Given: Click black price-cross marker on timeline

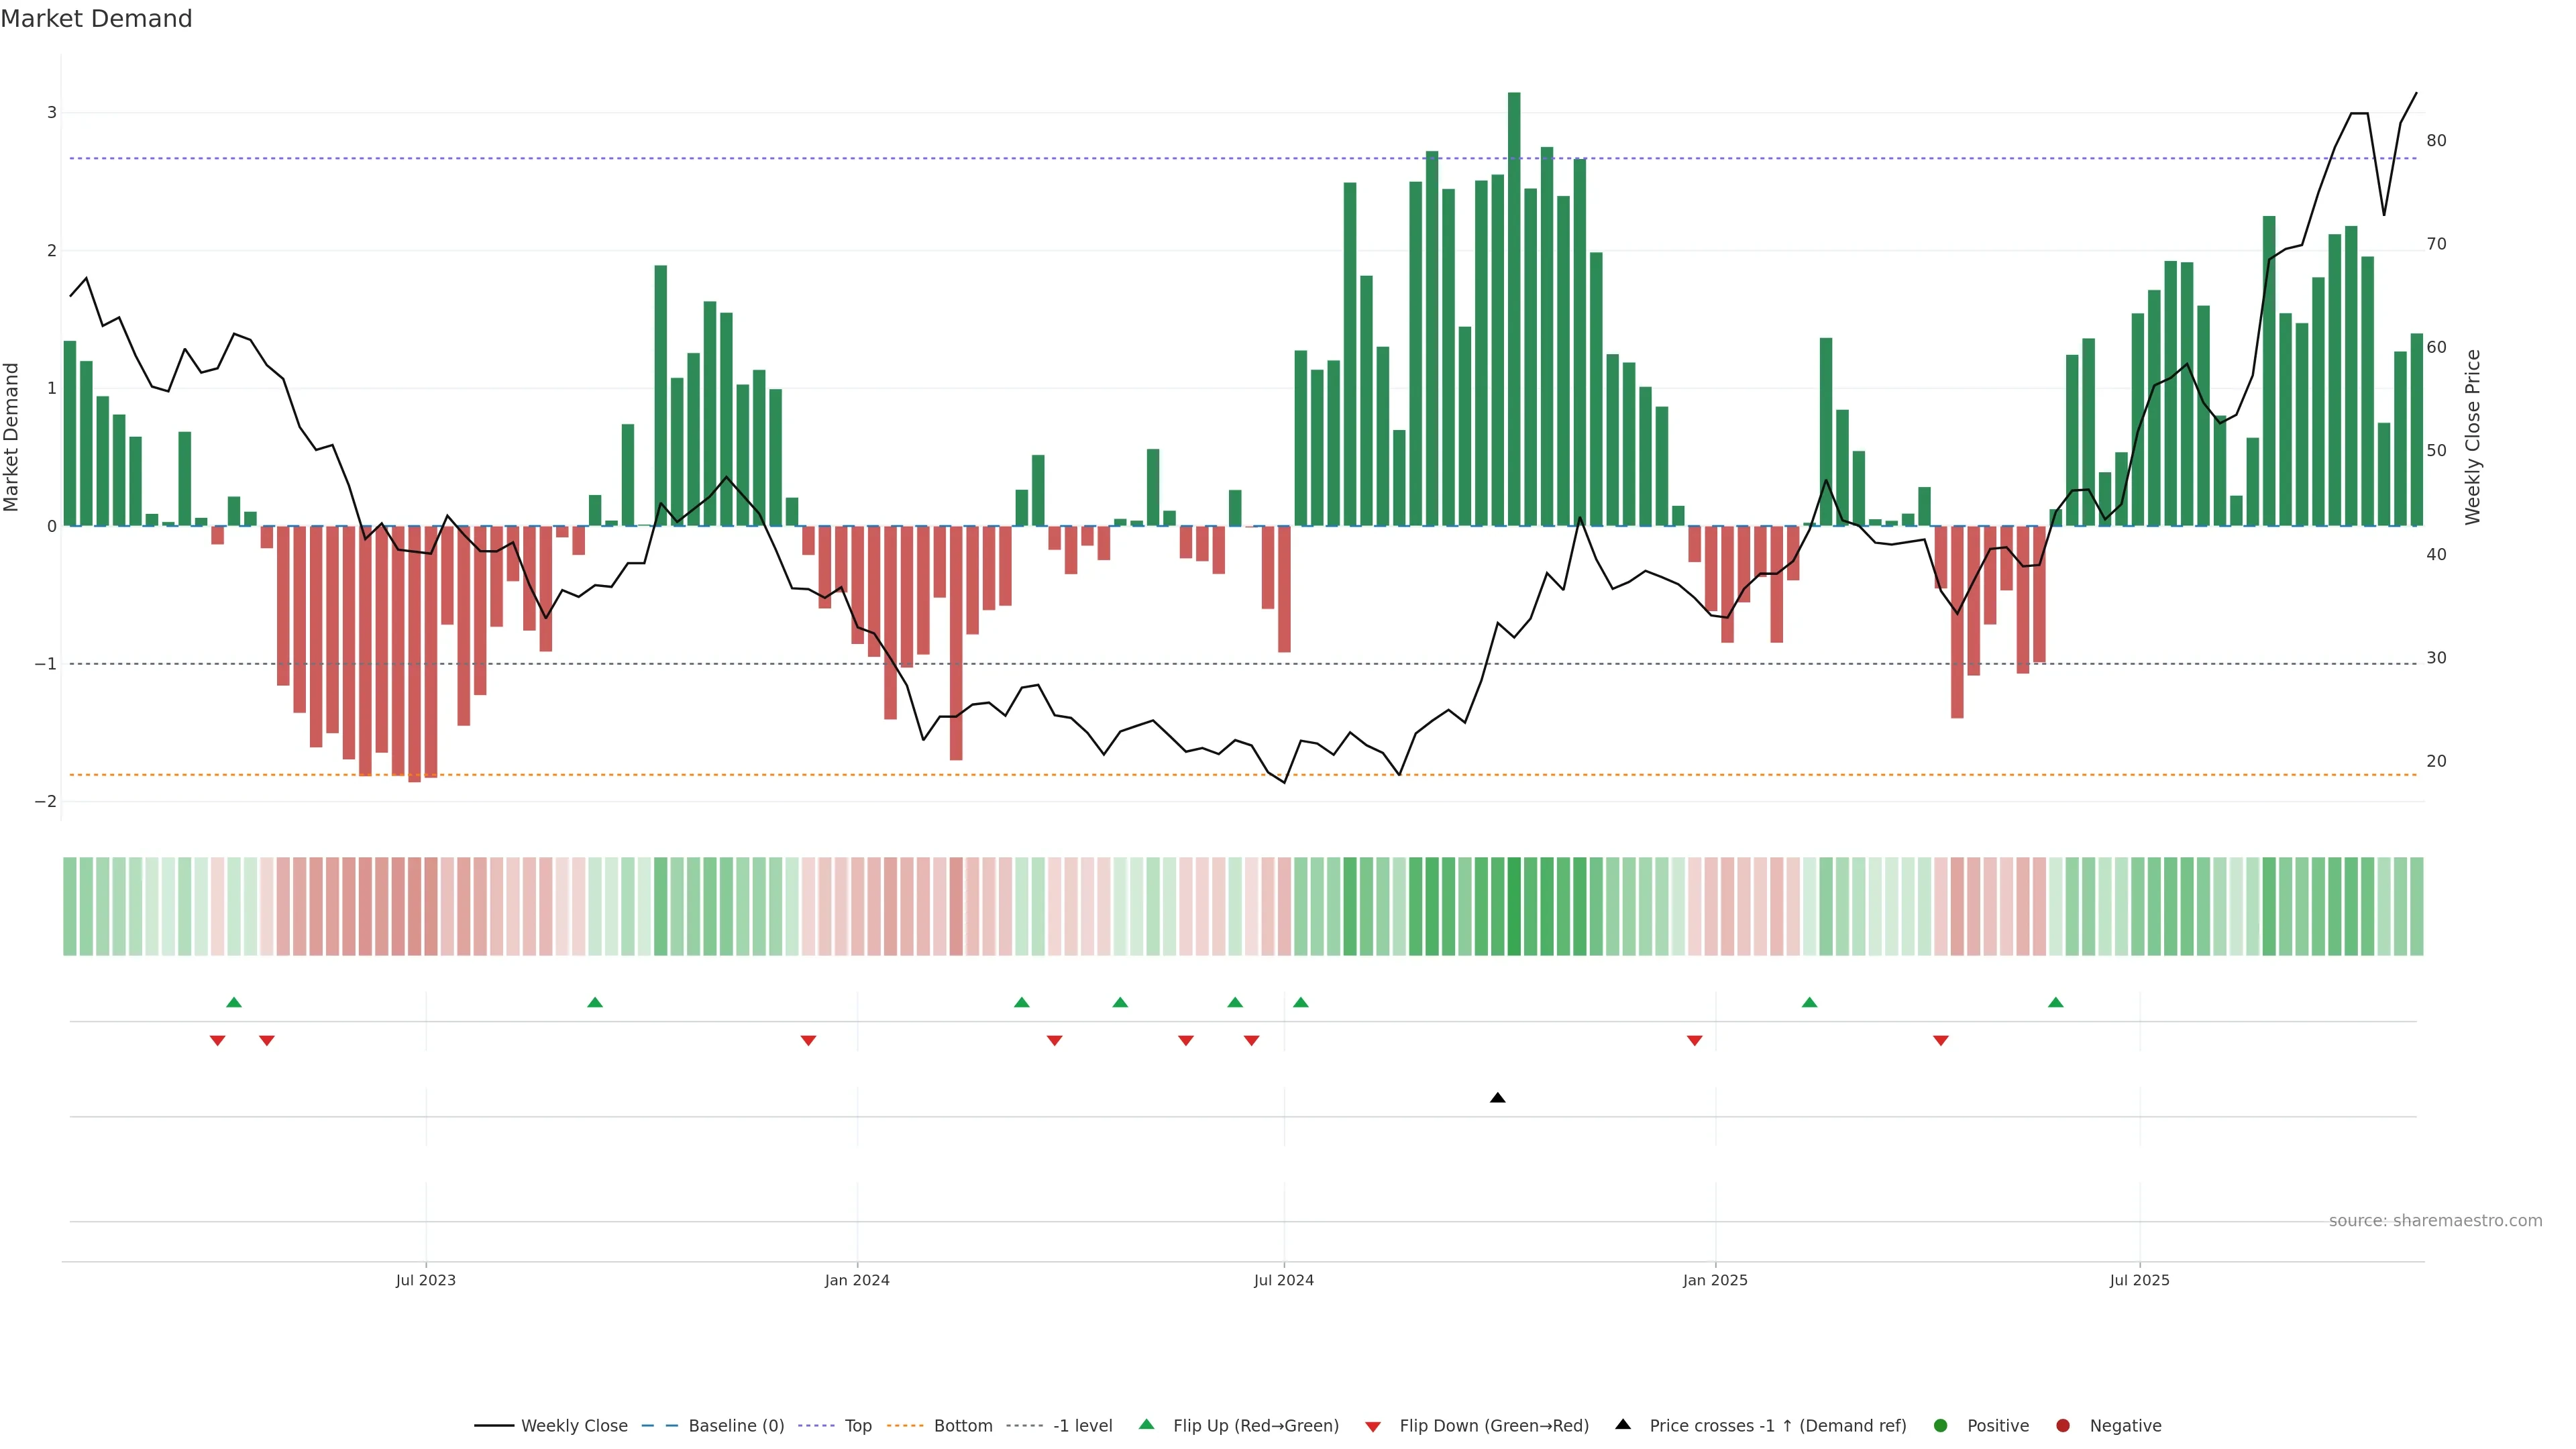Looking at the screenshot, I should tap(1497, 1098).
